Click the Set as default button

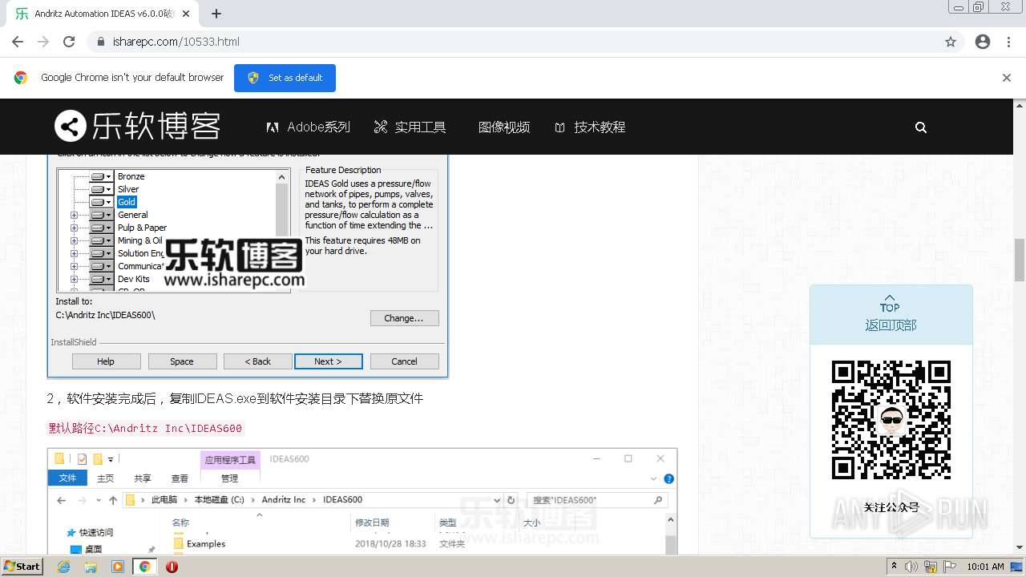[285, 78]
